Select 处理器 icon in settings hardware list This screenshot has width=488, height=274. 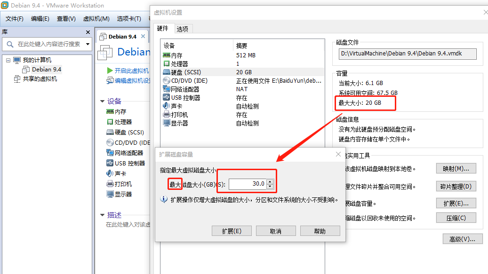pos(167,64)
